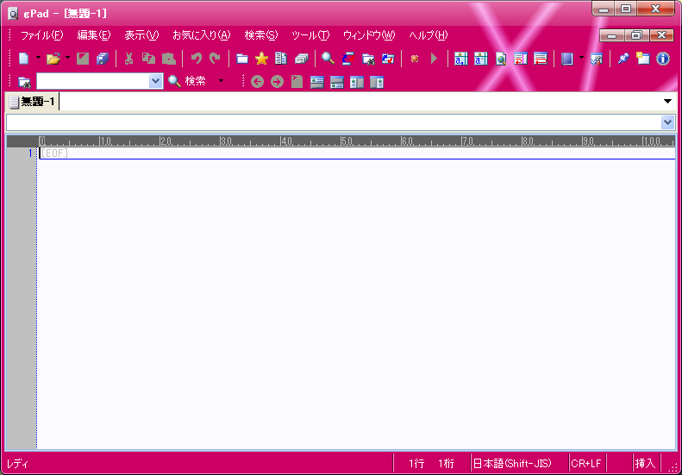The width and height of the screenshot is (682, 475).
Task: Click the column ruler above the editor
Action: tap(345, 141)
